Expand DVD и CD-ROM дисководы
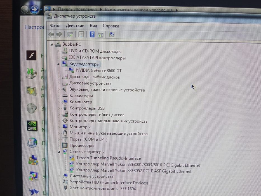 pyautogui.click(x=58, y=51)
